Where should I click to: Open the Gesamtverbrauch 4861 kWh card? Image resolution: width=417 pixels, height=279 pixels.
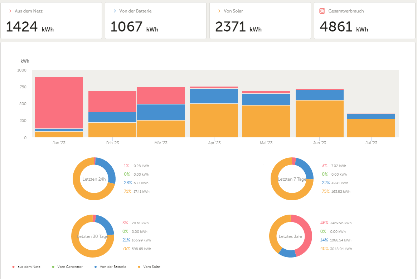coord(365,21)
